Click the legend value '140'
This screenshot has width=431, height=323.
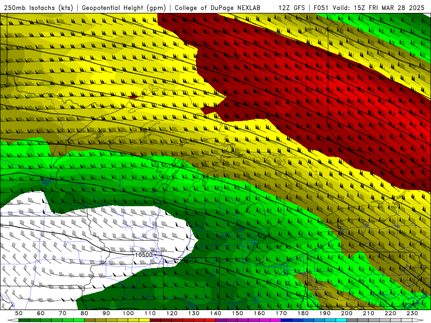pyautogui.click(x=215, y=313)
